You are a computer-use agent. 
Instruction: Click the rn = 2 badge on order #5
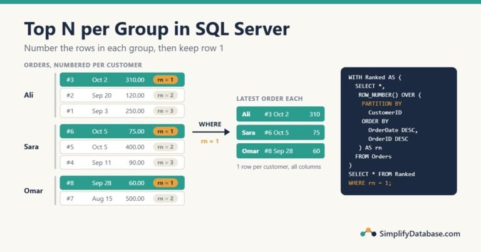click(165, 147)
